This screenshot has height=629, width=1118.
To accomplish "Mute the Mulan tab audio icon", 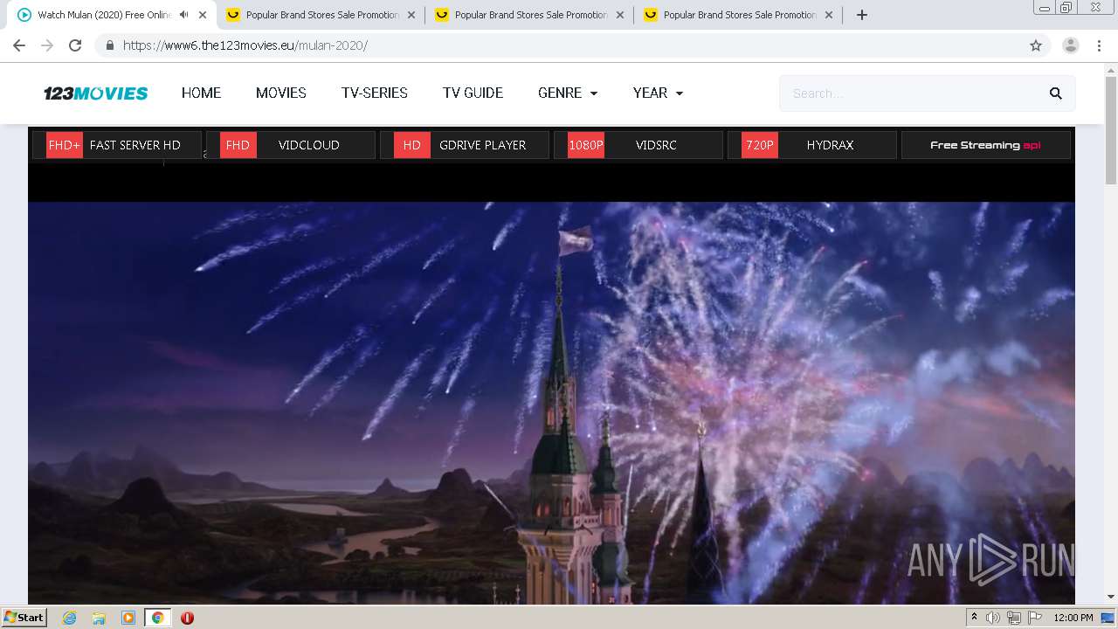I will (x=183, y=15).
